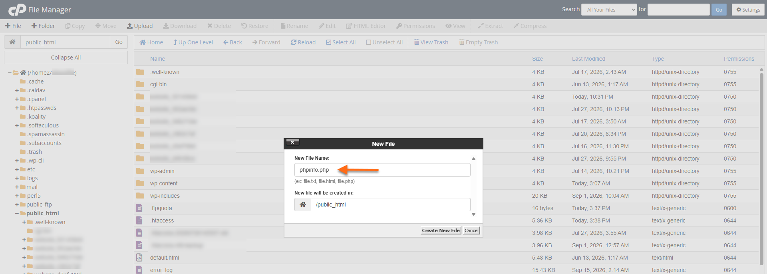767x274 pixels.
Task: Click the Rename toolbar item
Action: click(x=294, y=26)
